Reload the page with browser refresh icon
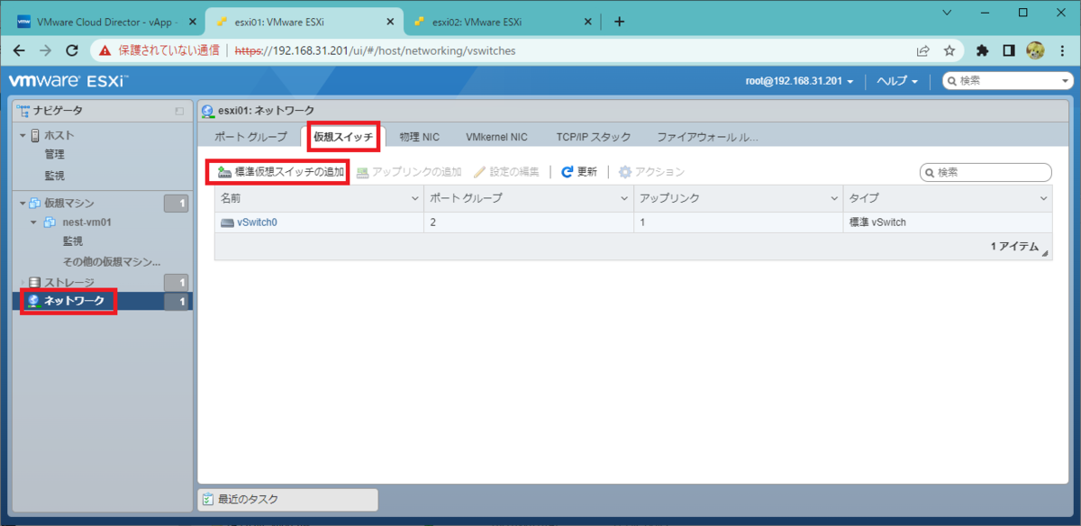This screenshot has height=526, width=1081. coord(72,50)
